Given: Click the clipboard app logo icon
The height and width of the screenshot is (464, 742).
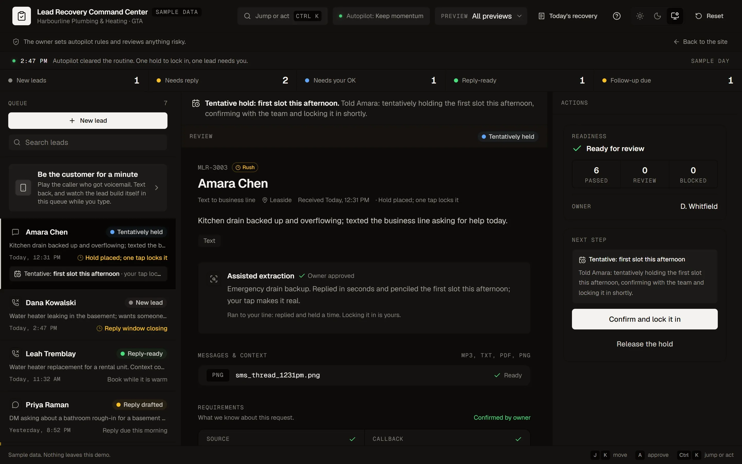Looking at the screenshot, I should [x=21, y=16].
